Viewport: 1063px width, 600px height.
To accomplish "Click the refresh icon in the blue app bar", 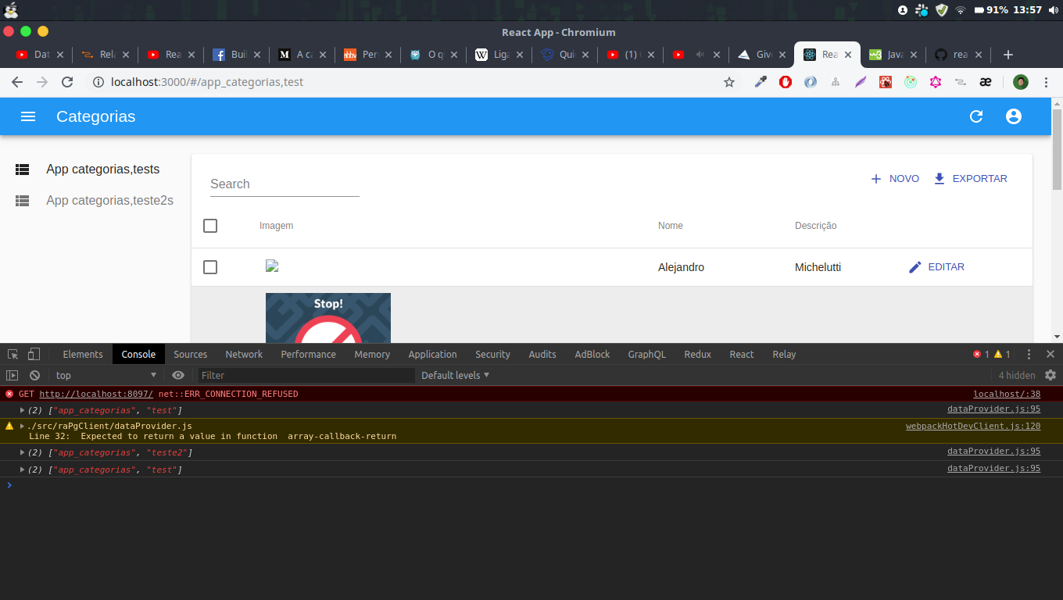I will (976, 116).
